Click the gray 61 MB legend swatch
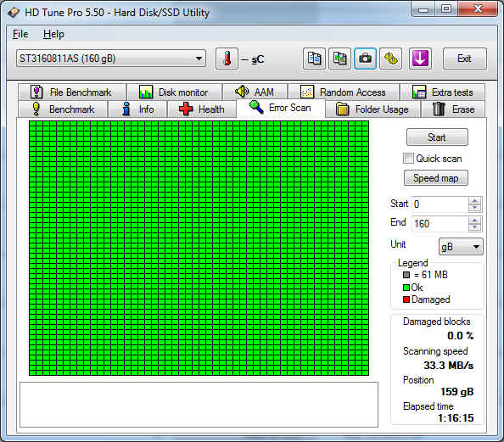This screenshot has height=442, width=504. (406, 275)
